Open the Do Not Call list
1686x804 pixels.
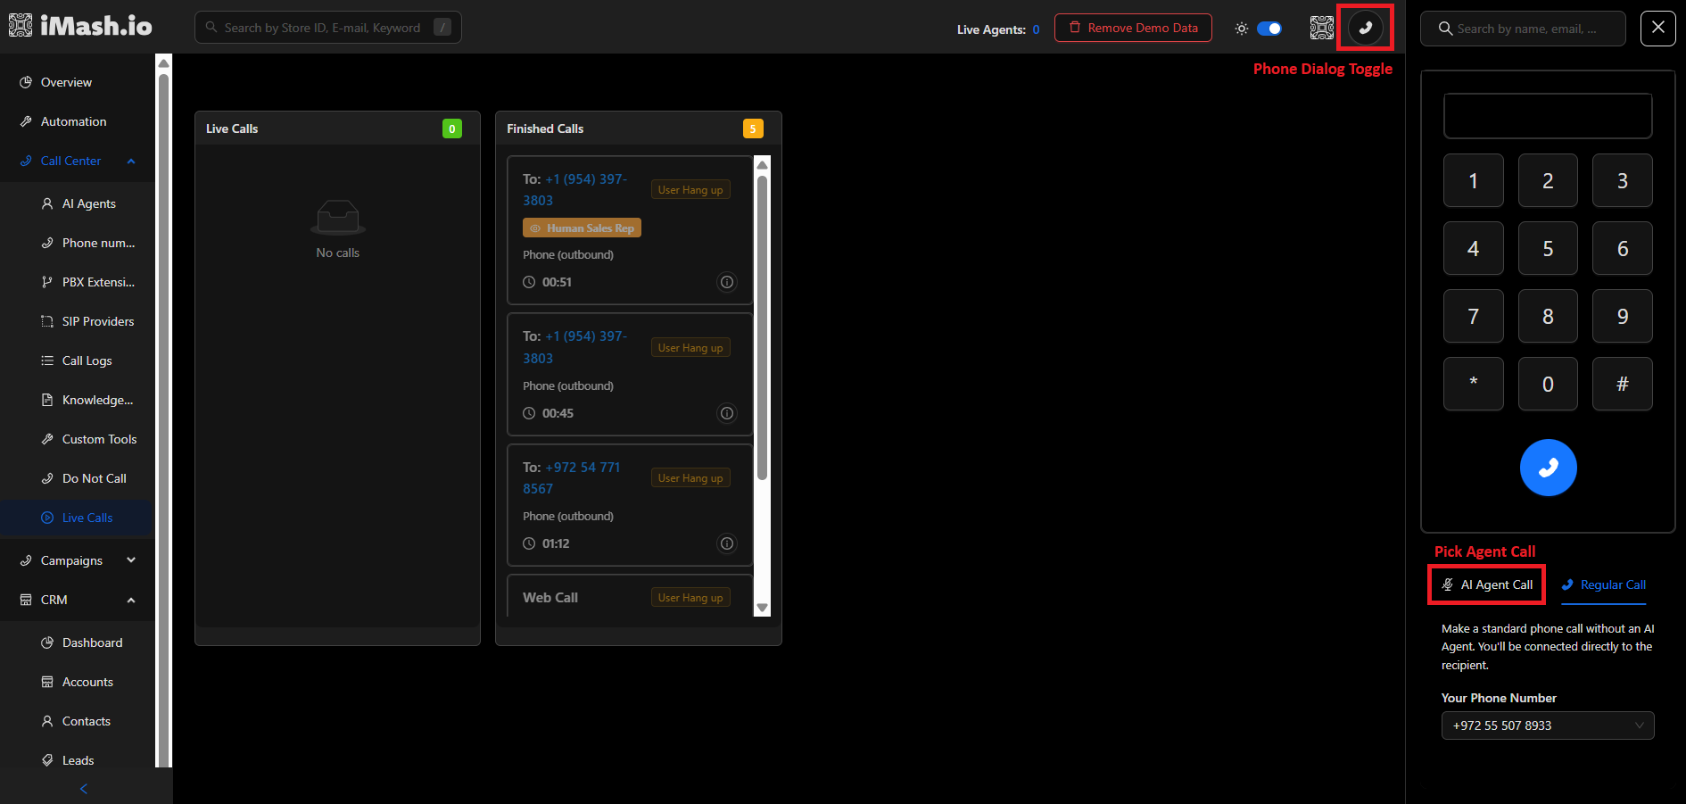[x=94, y=478]
